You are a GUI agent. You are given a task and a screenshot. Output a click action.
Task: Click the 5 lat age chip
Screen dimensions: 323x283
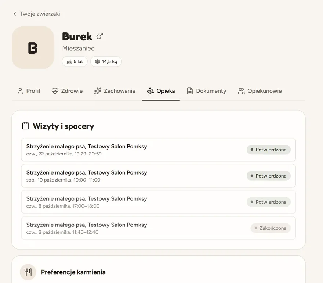pyautogui.click(x=75, y=61)
